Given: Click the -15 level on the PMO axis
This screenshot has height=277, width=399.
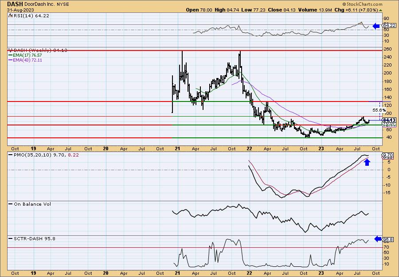Looking at the screenshot, I should 387,193.
